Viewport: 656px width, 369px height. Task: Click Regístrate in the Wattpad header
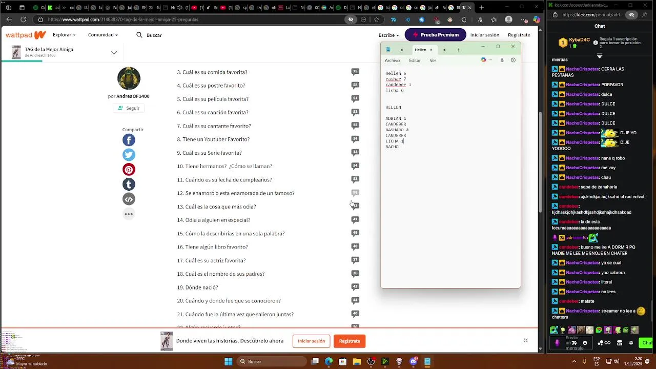[519, 35]
